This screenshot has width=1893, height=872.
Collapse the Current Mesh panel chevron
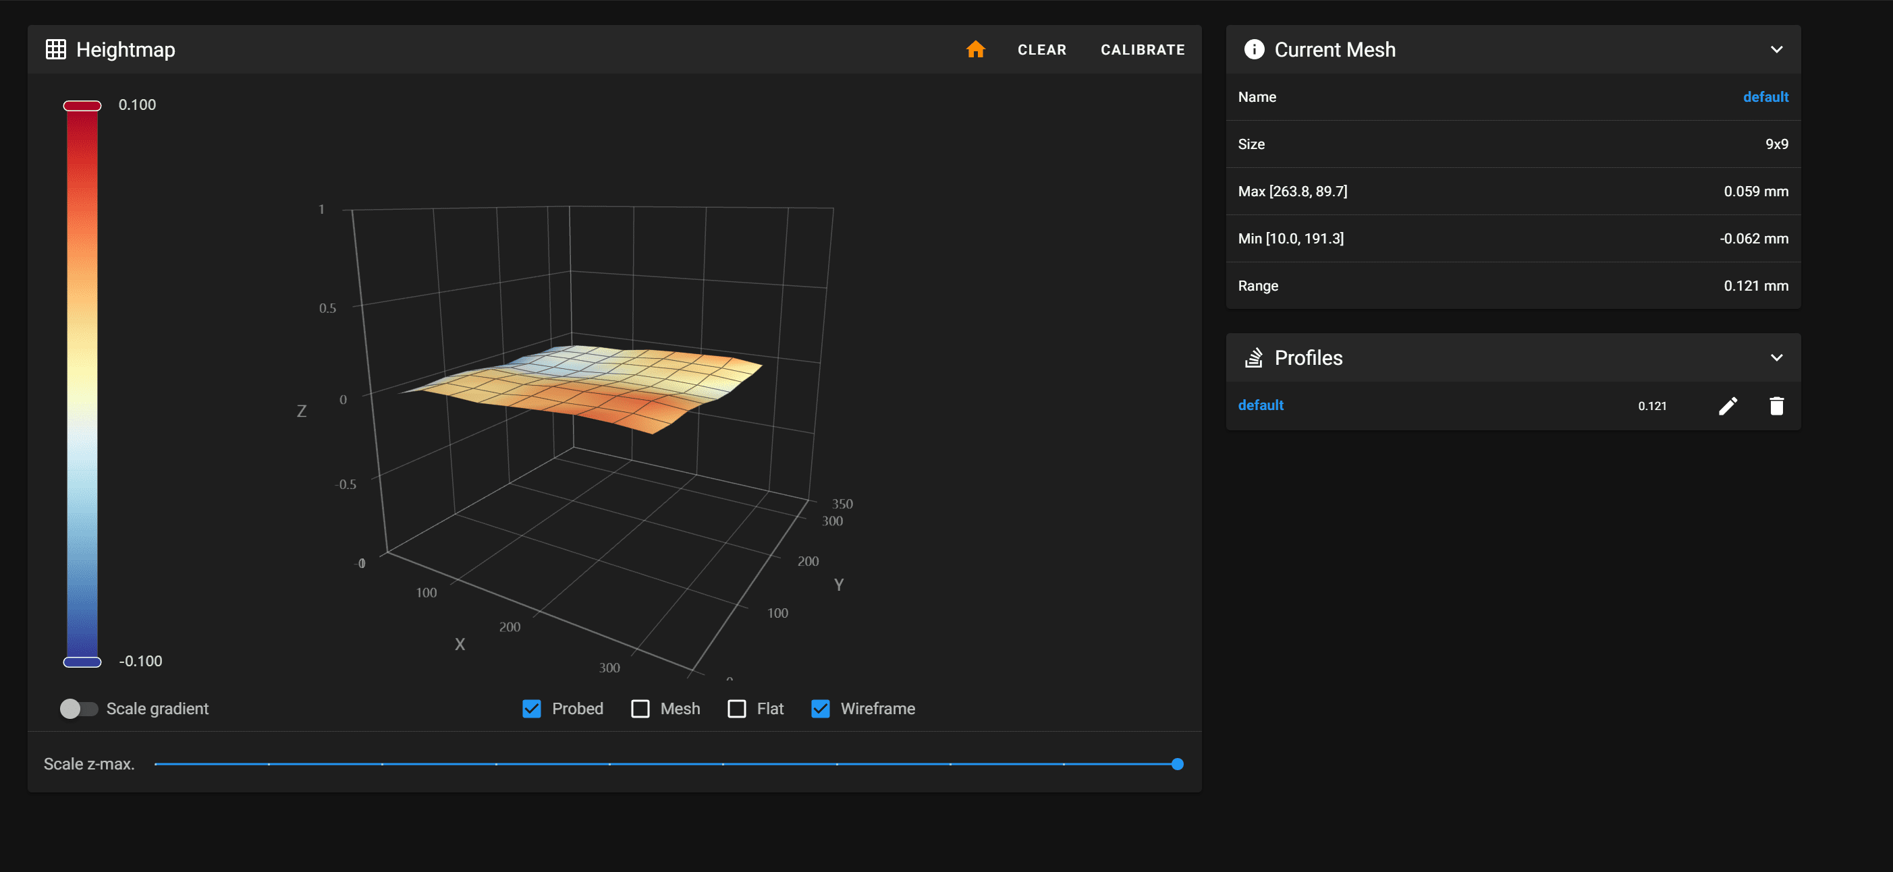coord(1776,49)
